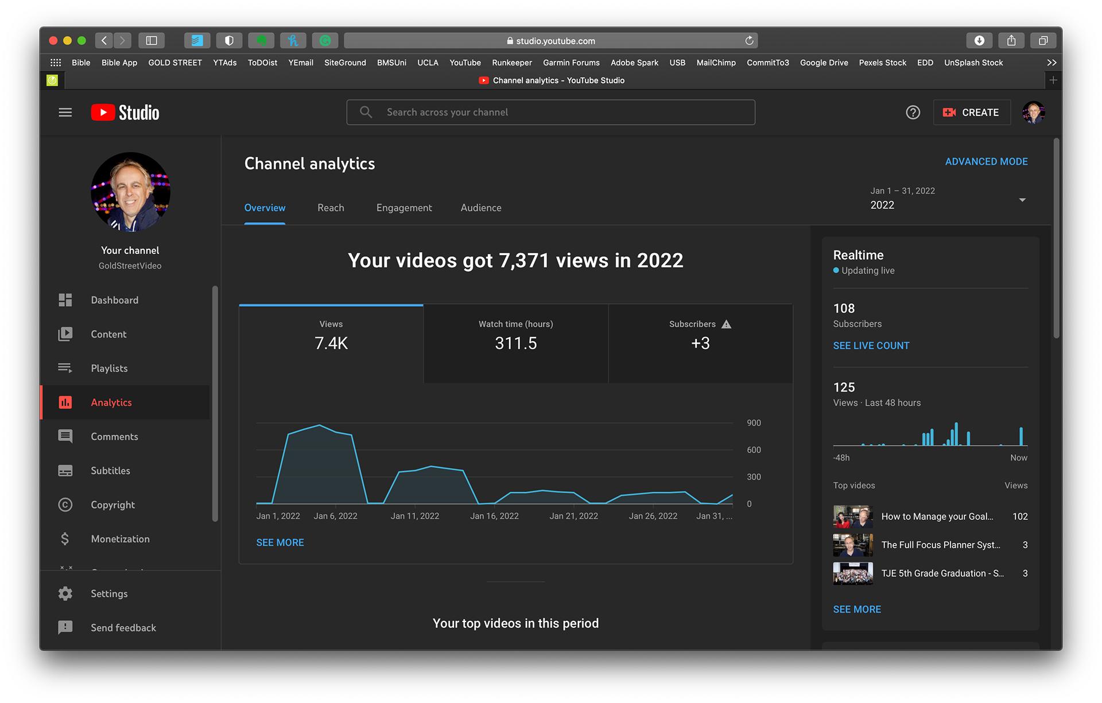This screenshot has width=1102, height=703.
Task: Open the help question mark icon
Action: pyautogui.click(x=913, y=113)
